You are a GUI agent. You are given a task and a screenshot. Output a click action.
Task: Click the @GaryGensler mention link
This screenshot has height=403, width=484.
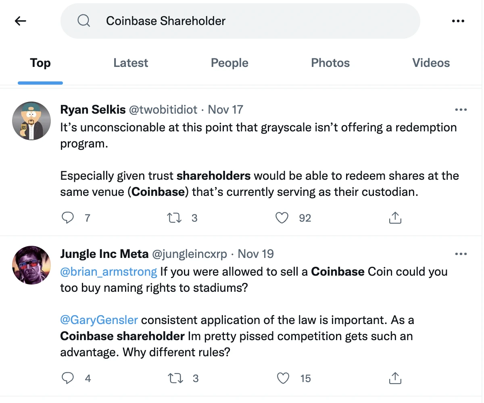(x=99, y=320)
